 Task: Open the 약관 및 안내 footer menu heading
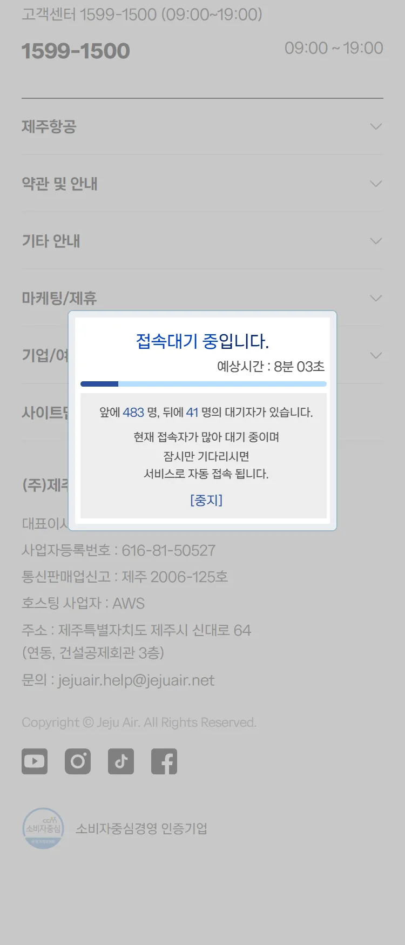(59, 184)
